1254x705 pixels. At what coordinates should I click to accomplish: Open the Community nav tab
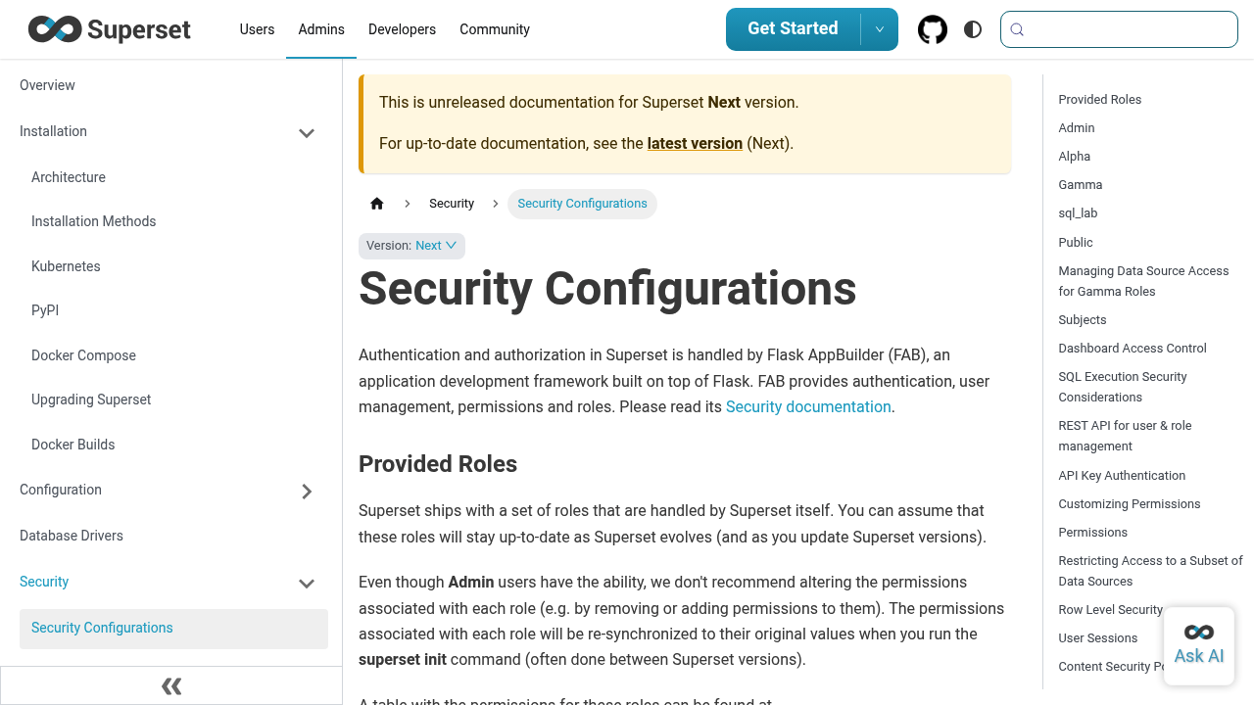[495, 29]
